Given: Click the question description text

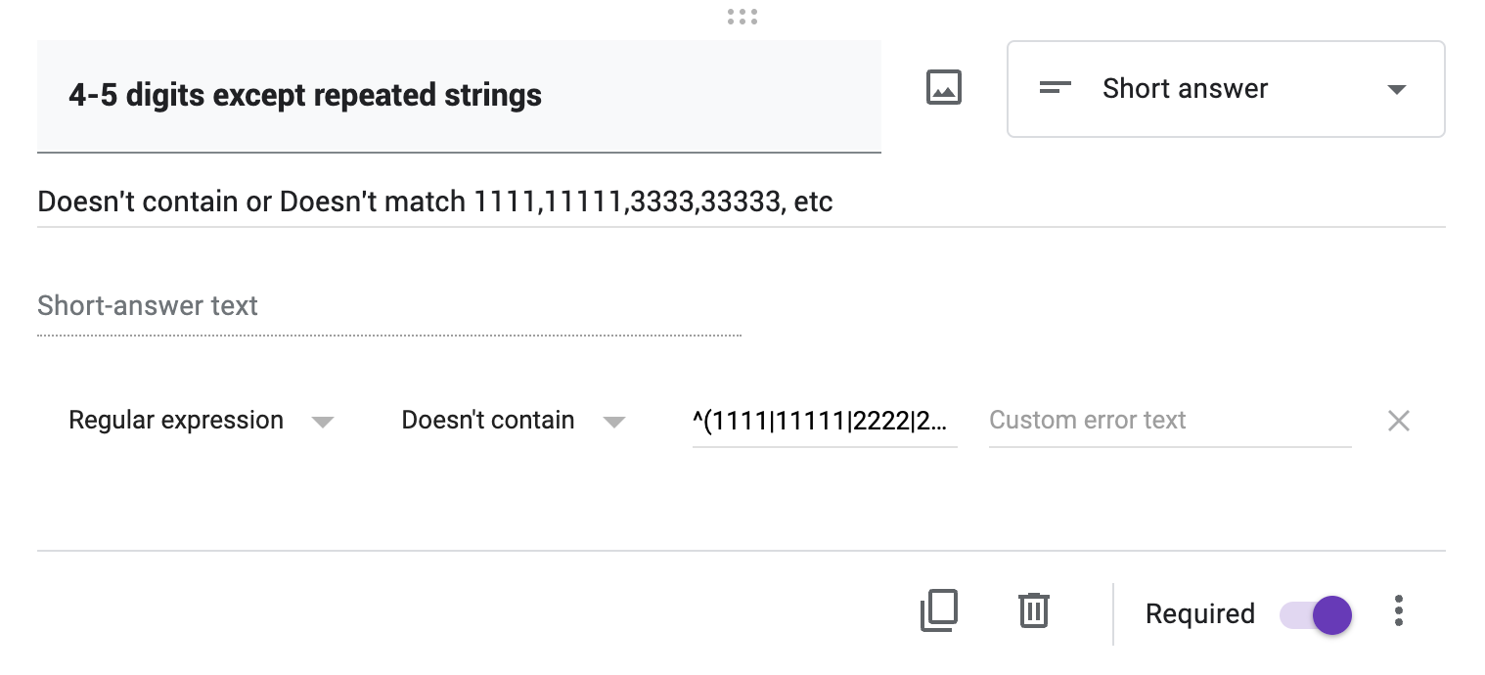Looking at the screenshot, I should click(435, 202).
